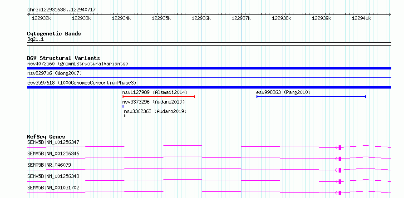Click the 122938k ruler tick label
404x198 pixels.
pos(281,18)
